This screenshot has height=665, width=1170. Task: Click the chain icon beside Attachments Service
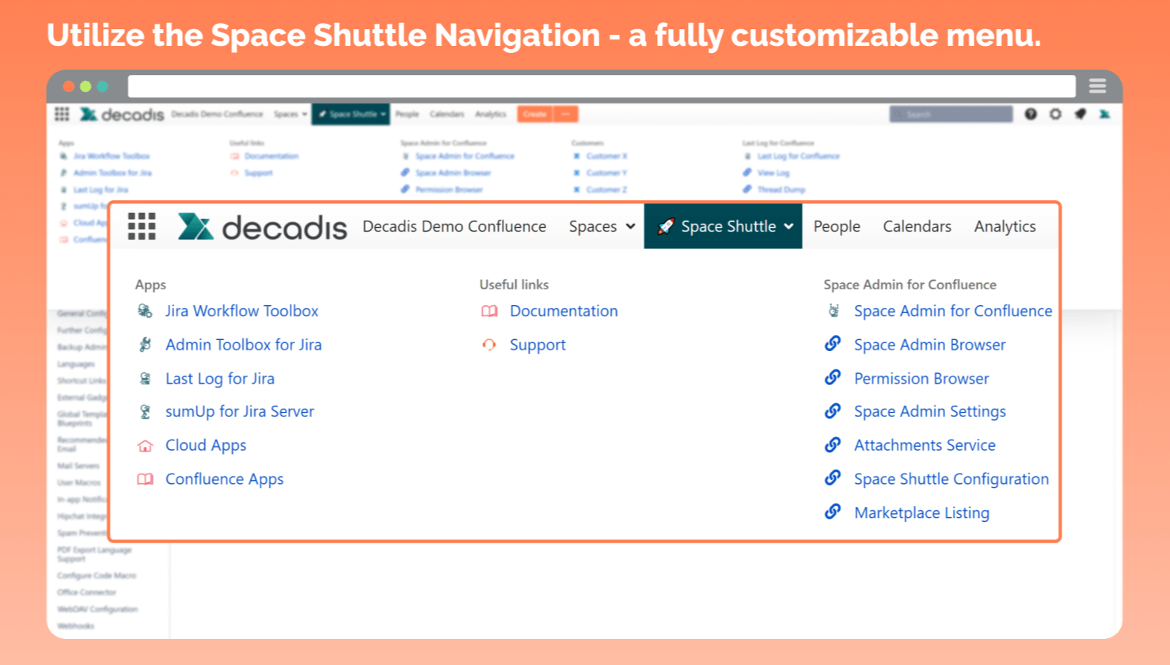point(833,445)
